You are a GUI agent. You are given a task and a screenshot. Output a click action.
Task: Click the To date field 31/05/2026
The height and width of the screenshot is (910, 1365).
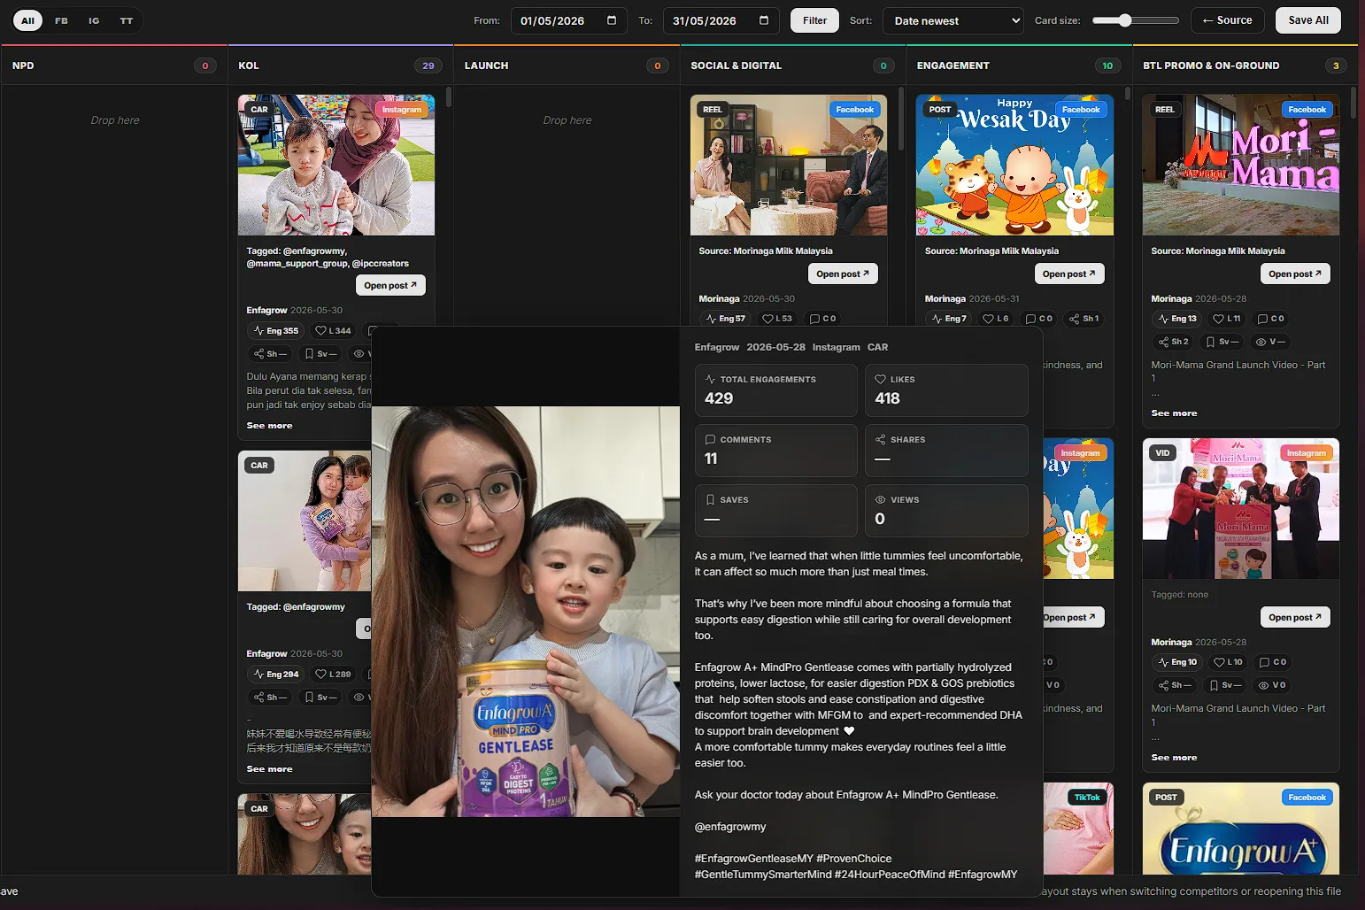pyautogui.click(x=721, y=20)
